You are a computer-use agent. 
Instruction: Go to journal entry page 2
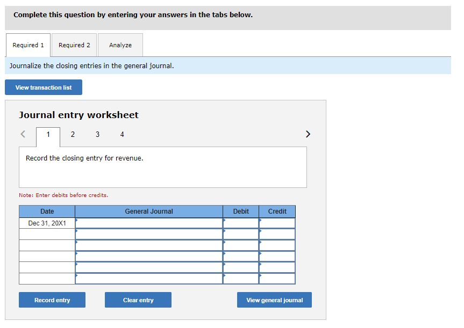coord(73,134)
